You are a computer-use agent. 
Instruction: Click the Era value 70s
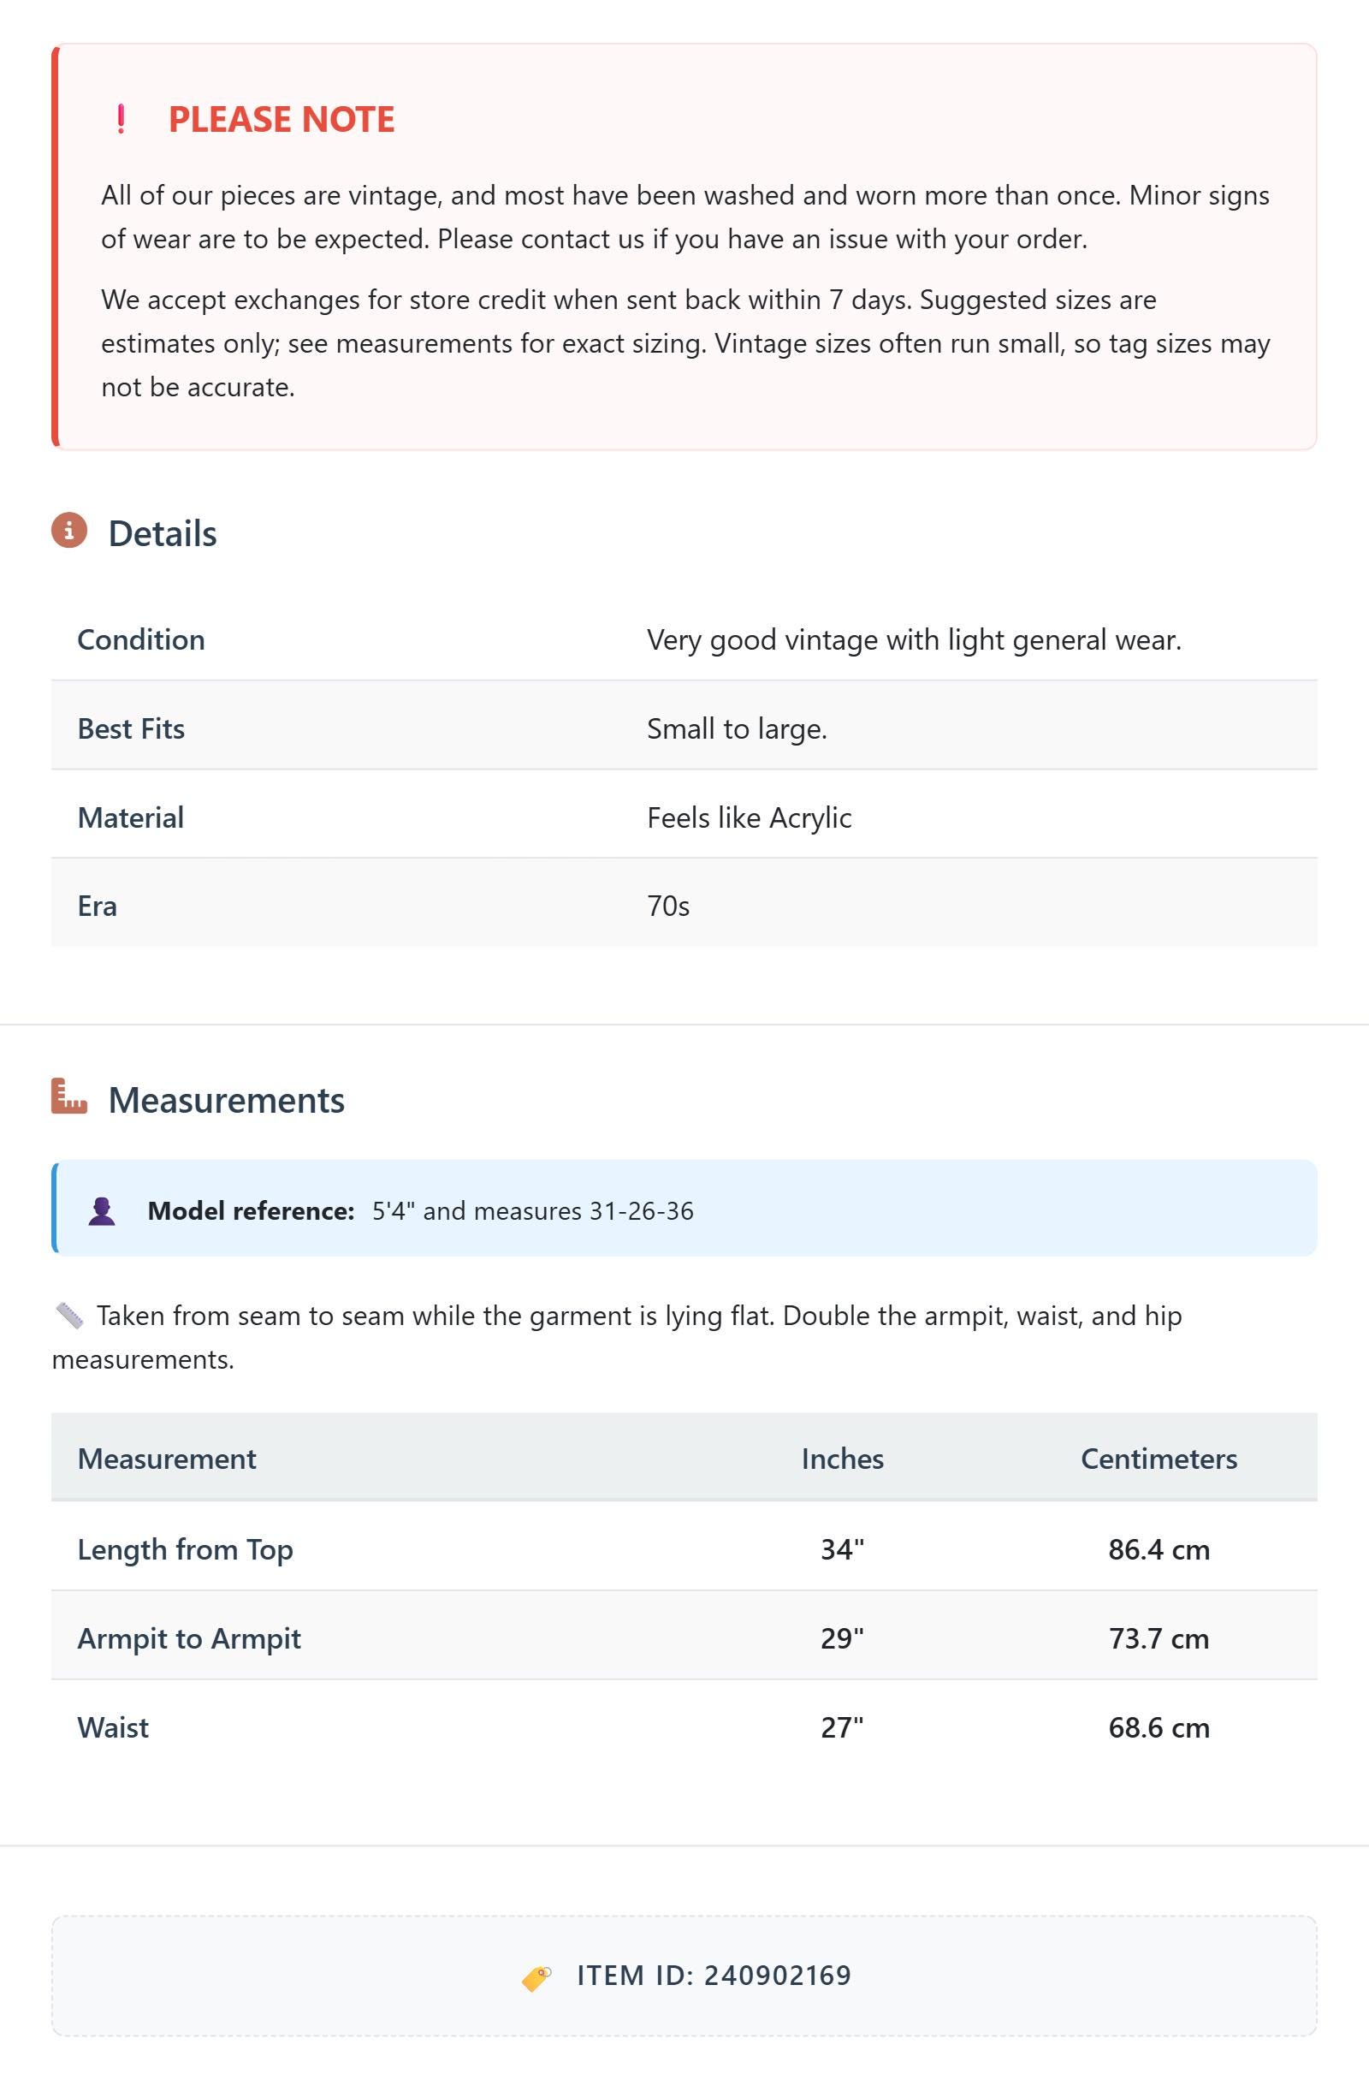(668, 906)
